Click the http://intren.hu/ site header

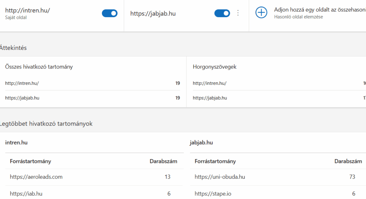click(28, 10)
